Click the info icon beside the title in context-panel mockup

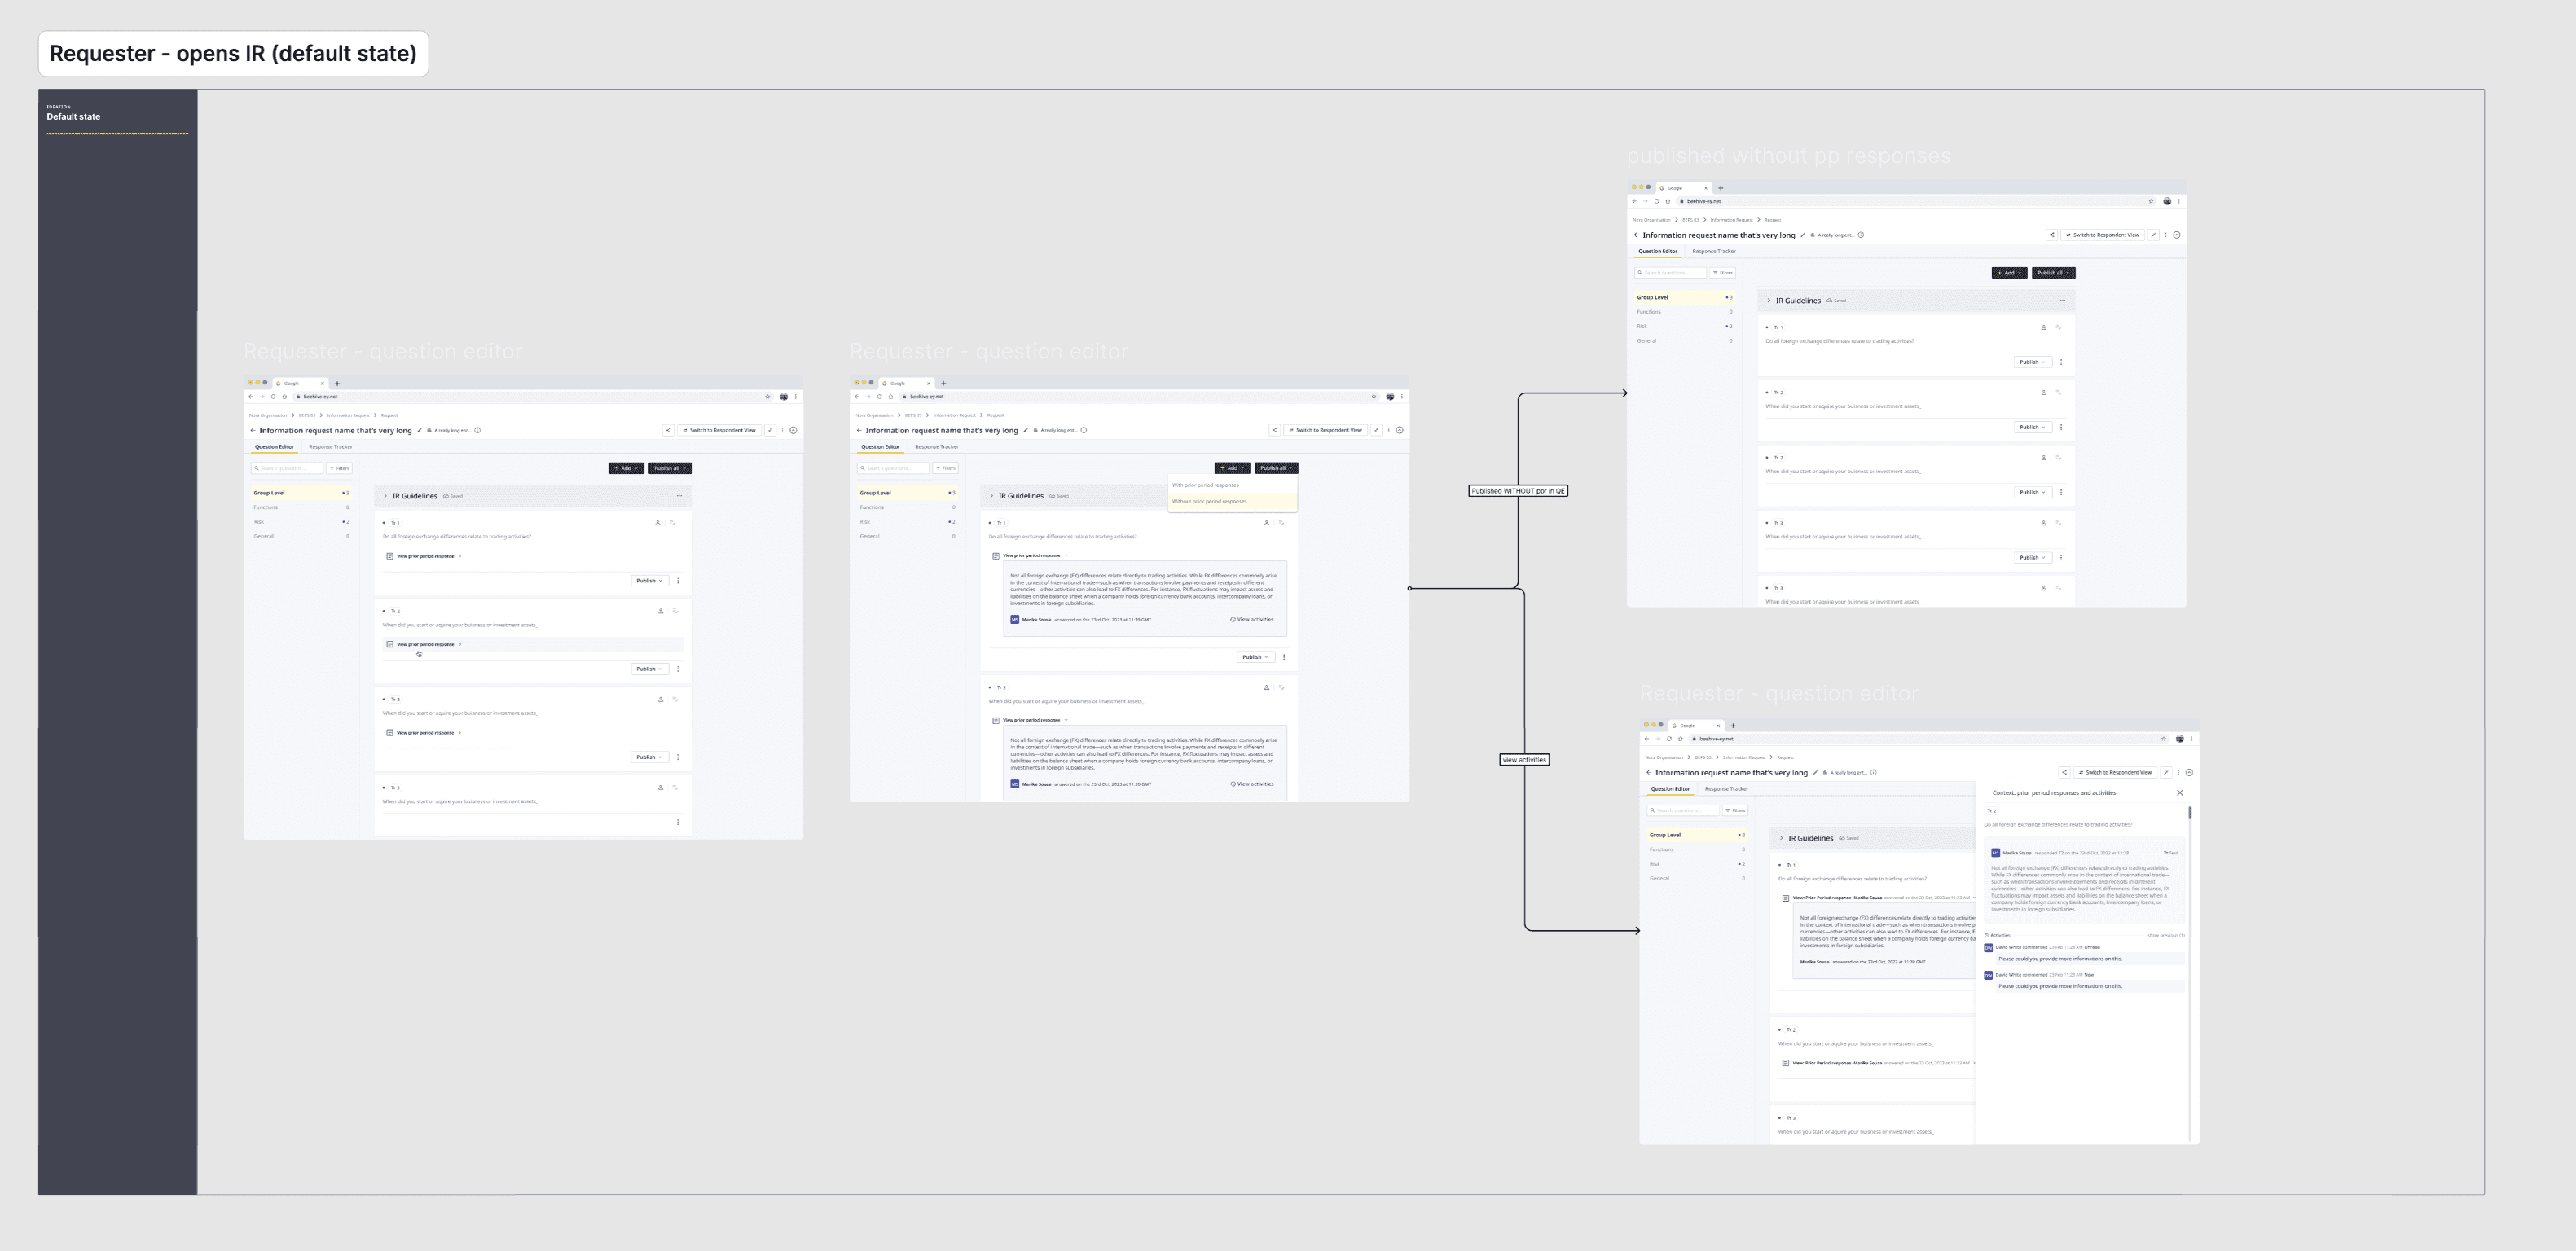click(x=1873, y=772)
